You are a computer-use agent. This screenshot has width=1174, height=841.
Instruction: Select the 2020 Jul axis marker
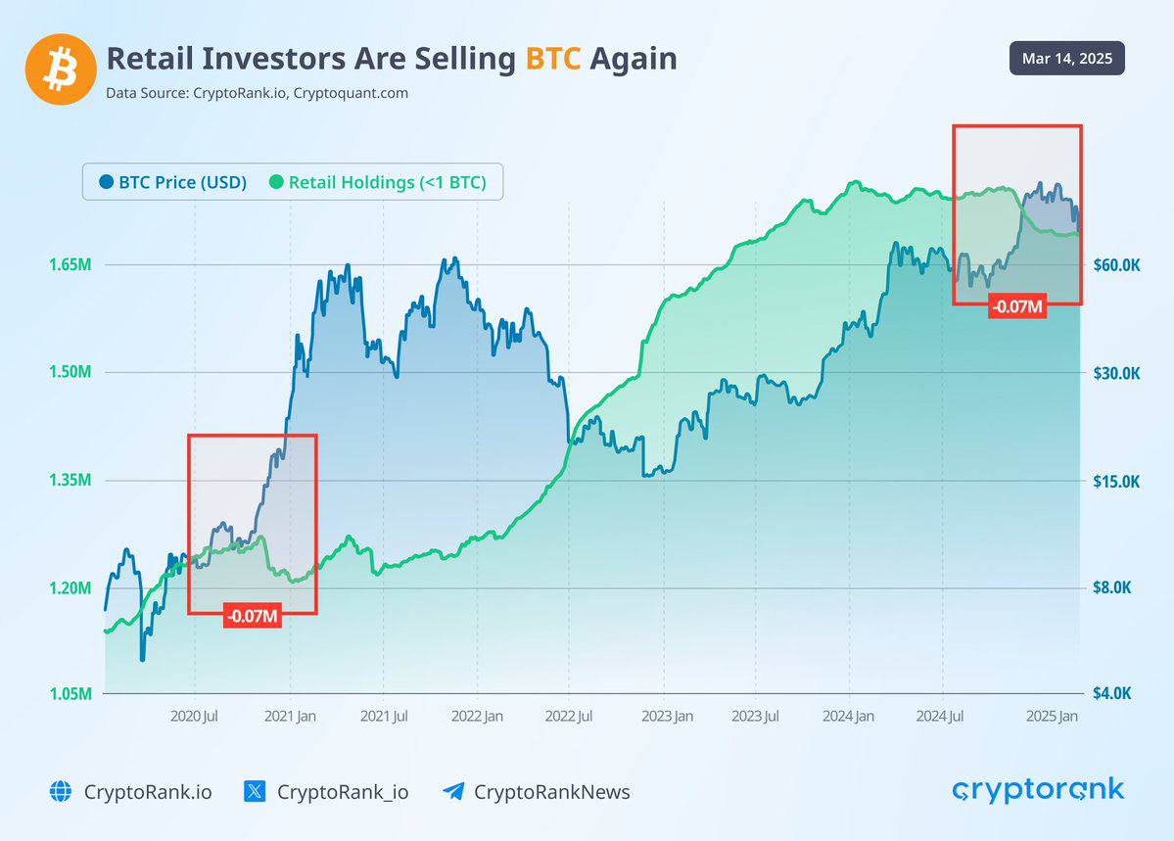coord(194,716)
